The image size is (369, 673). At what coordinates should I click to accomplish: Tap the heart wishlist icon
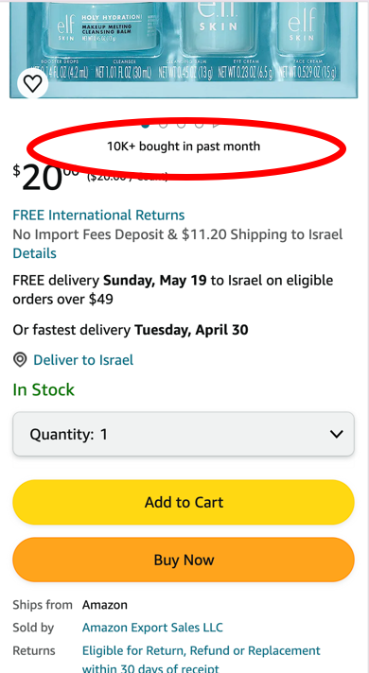coord(33,83)
